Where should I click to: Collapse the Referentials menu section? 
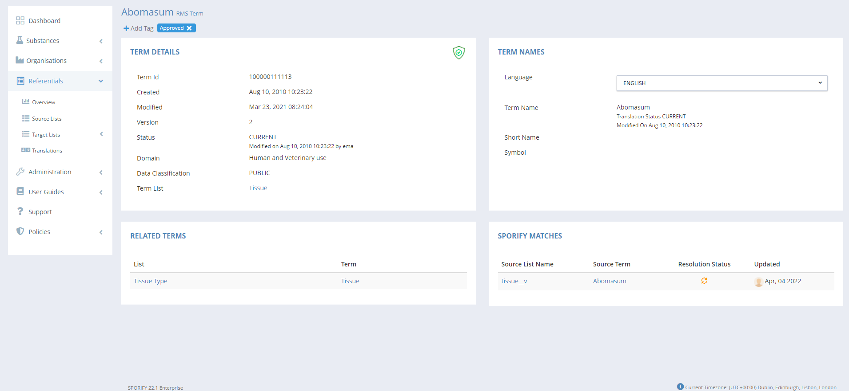pos(101,81)
